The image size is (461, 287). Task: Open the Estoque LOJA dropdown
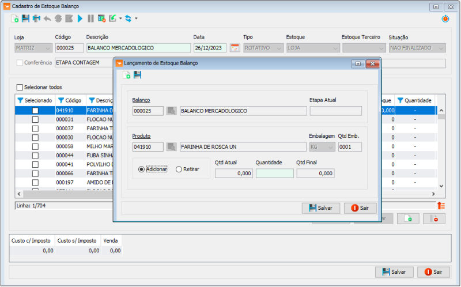point(313,48)
